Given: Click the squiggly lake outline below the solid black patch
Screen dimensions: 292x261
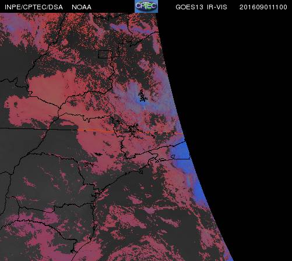Looking at the screenshot, I should click(89, 165).
